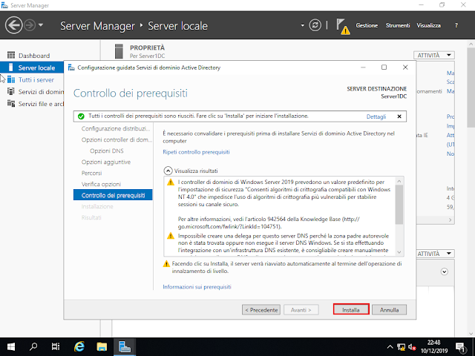
Task: Select Dashboard in the sidebar
Action: pyautogui.click(x=34, y=56)
